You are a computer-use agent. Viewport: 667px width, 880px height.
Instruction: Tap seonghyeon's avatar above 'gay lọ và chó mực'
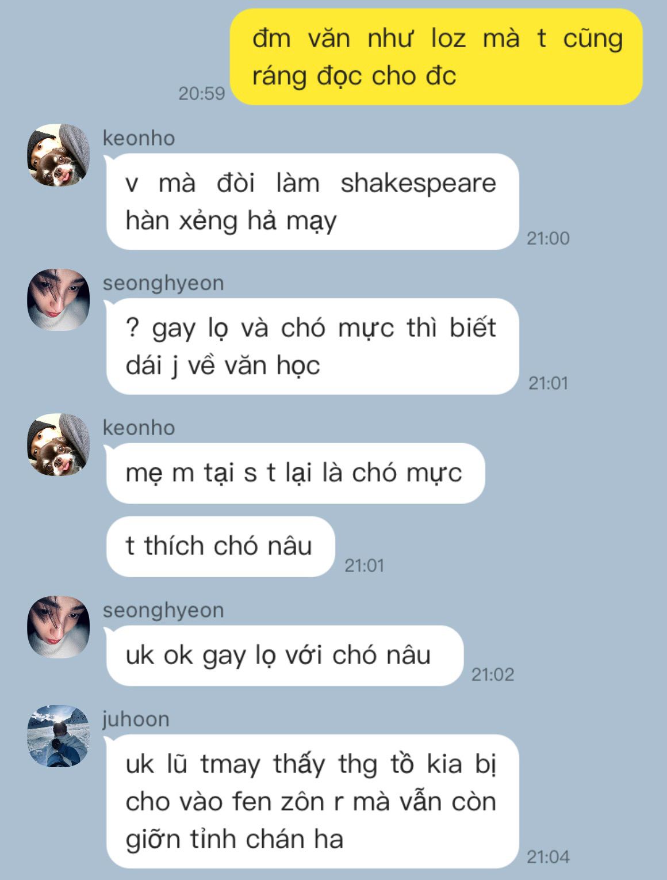click(59, 300)
